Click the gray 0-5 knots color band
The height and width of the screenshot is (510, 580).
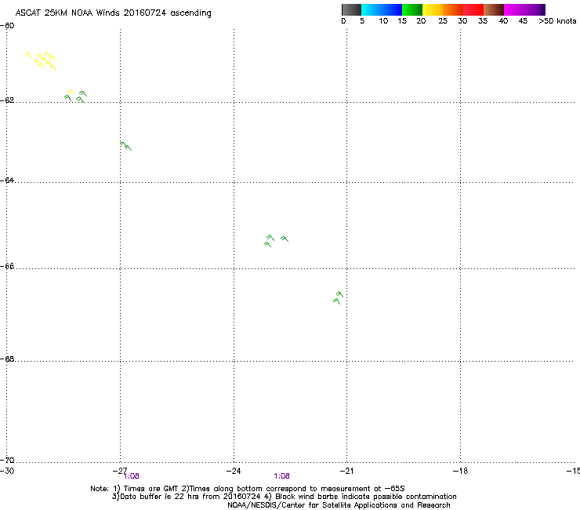pos(351,9)
